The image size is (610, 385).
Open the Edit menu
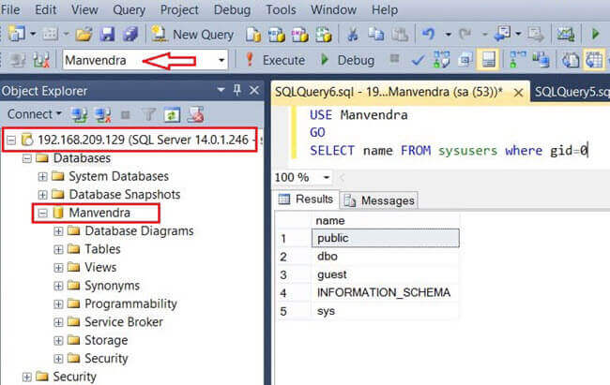(x=46, y=9)
